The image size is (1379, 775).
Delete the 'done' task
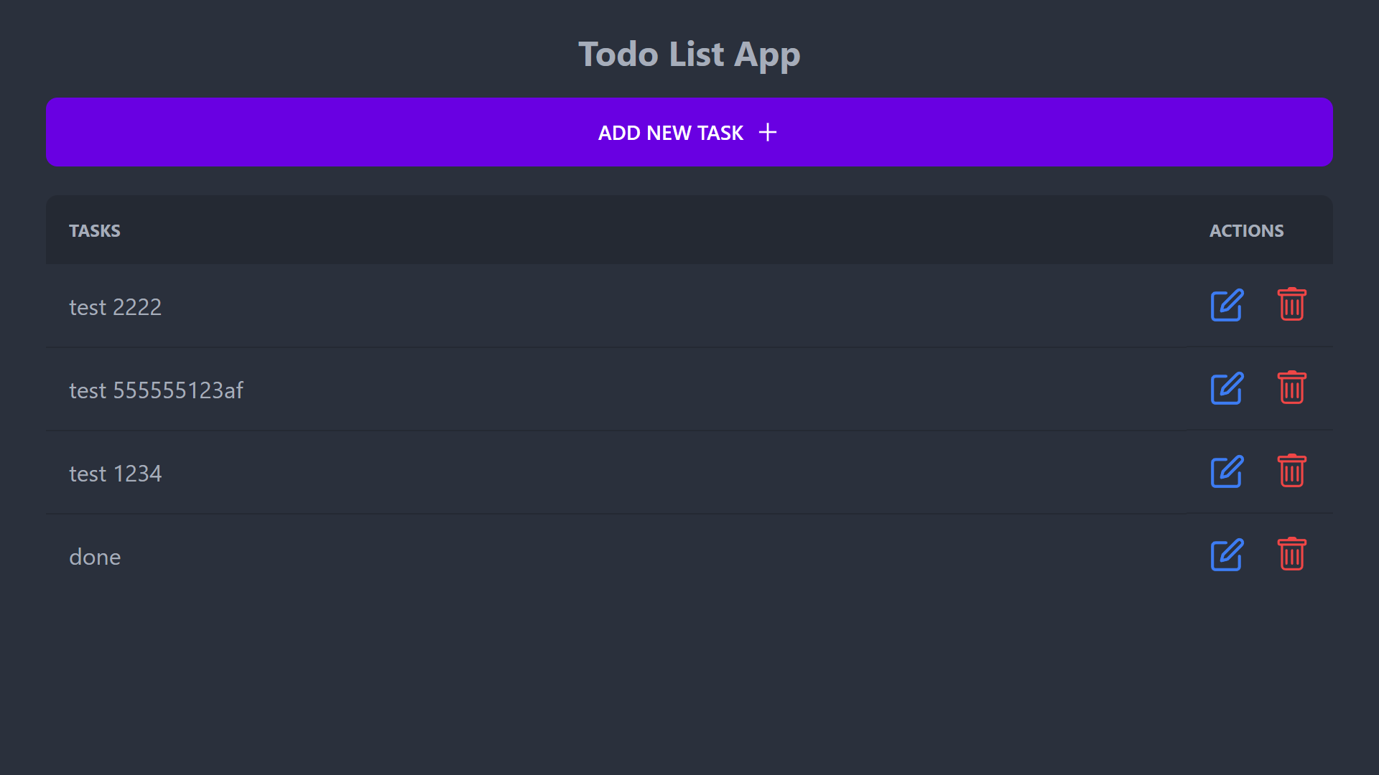[x=1291, y=555]
